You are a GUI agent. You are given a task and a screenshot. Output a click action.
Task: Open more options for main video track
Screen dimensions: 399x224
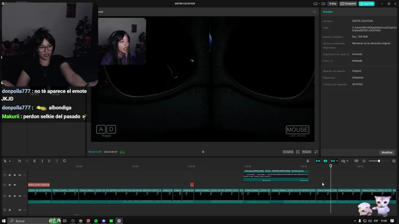point(25,196)
